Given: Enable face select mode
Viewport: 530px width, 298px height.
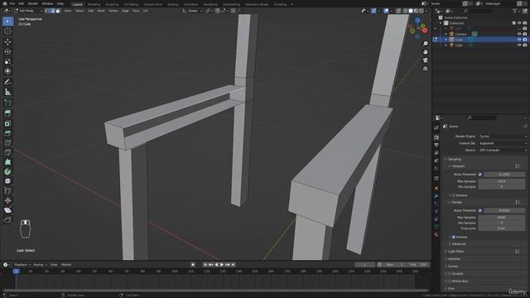Looking at the screenshot, I should [58, 11].
